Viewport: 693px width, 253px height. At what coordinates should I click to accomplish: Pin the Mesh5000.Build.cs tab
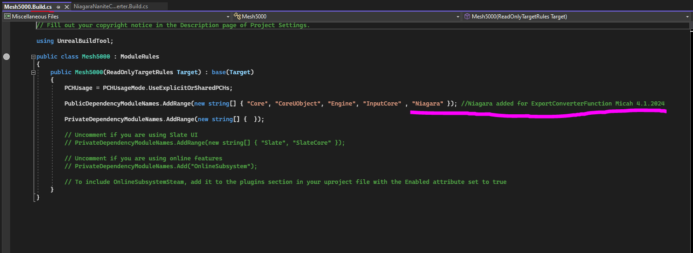59,7
